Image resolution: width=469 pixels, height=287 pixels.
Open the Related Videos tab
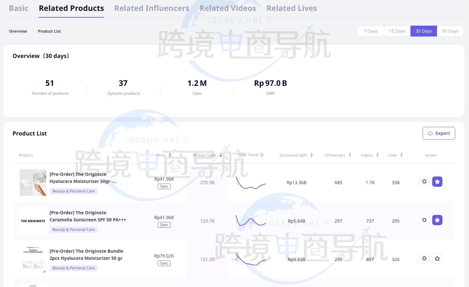[228, 8]
